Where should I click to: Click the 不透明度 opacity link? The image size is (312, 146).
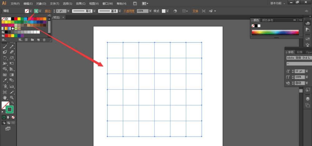click(129, 11)
